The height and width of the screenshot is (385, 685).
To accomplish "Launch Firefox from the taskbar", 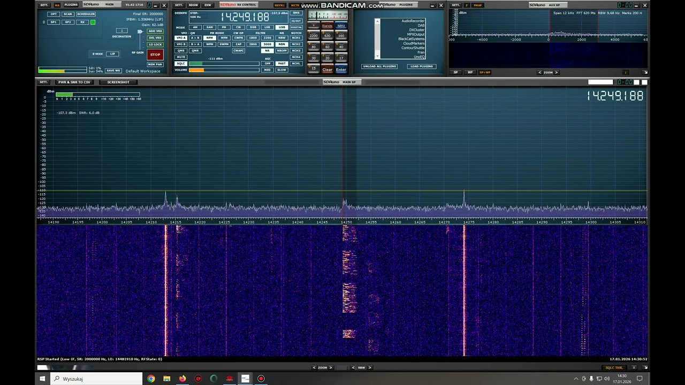I will (x=182, y=379).
